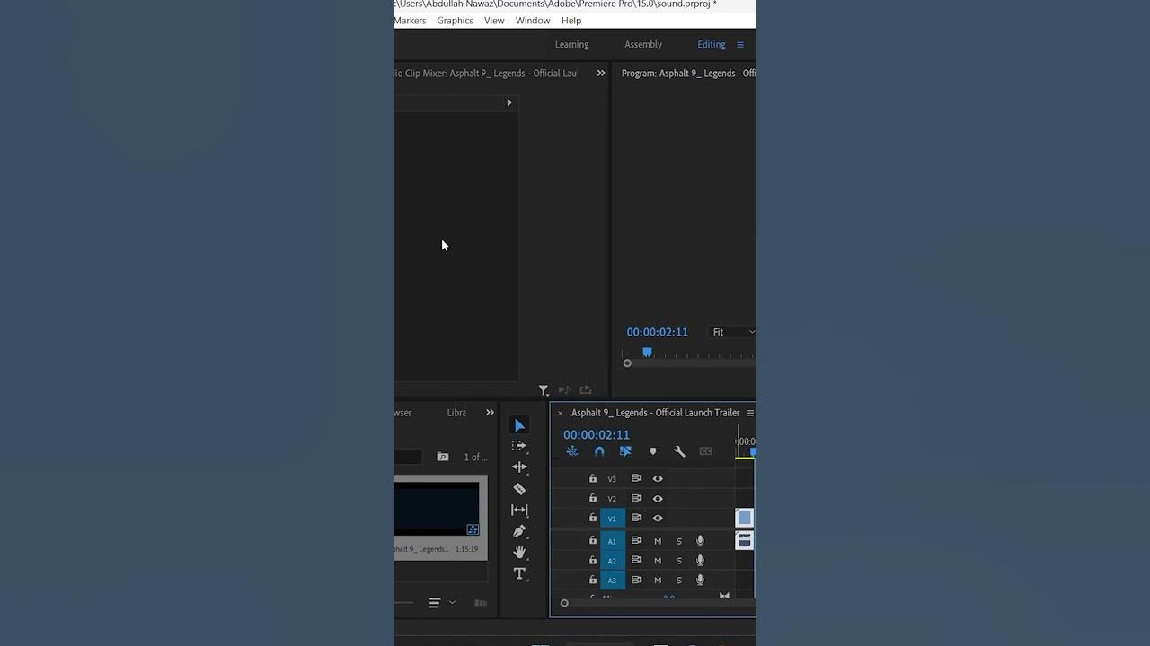Open the Help menu

(x=571, y=21)
